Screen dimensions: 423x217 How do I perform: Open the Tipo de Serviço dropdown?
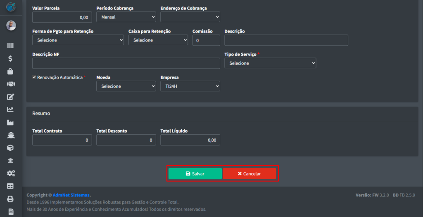coord(270,63)
